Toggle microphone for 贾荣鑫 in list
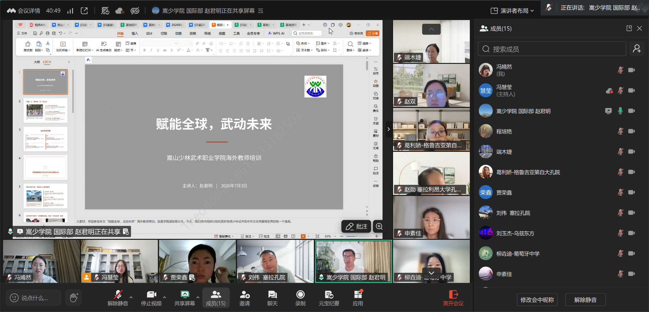Screen dimensions: 649x312 pos(620,192)
